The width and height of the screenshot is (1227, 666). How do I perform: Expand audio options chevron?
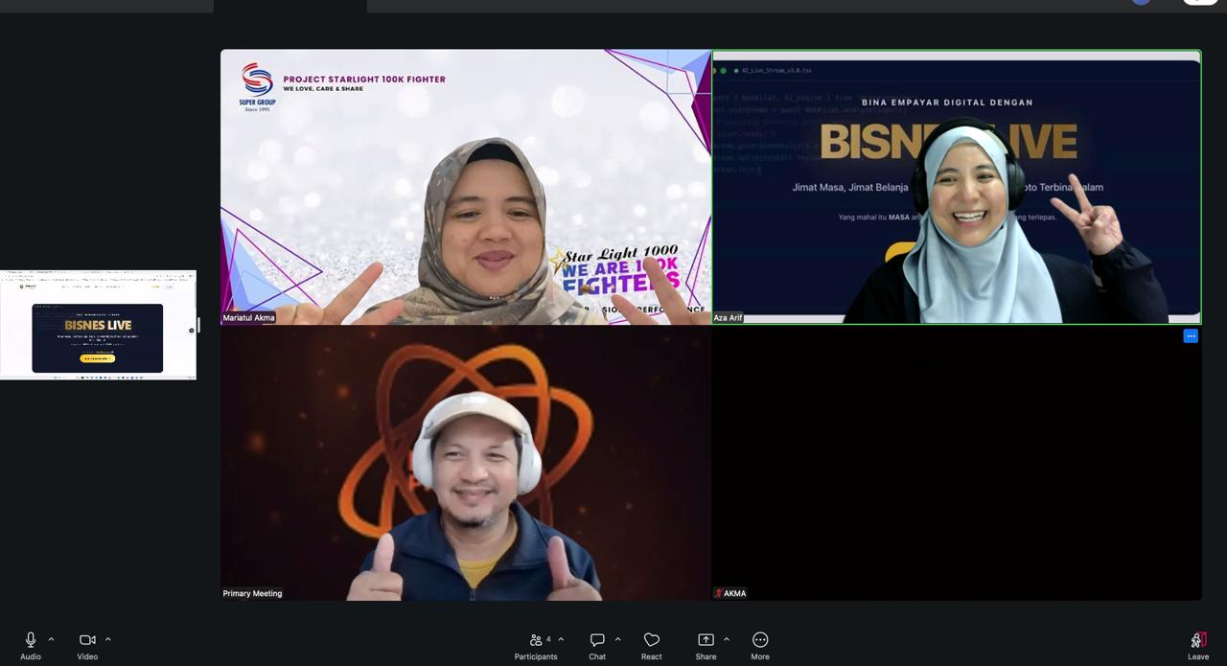click(51, 639)
